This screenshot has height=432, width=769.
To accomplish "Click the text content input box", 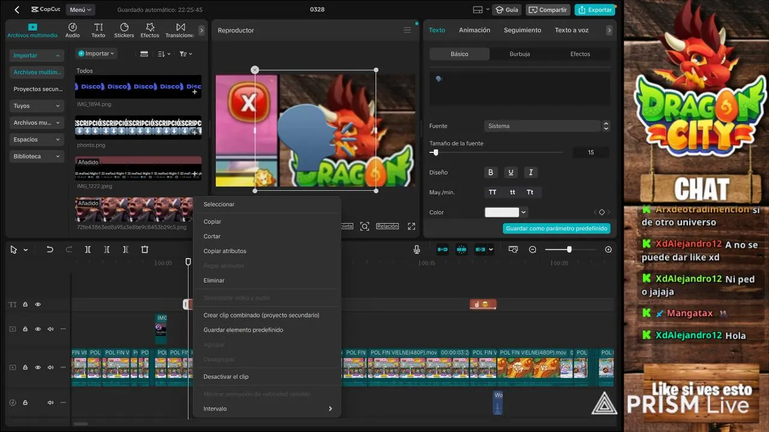I will (520, 89).
